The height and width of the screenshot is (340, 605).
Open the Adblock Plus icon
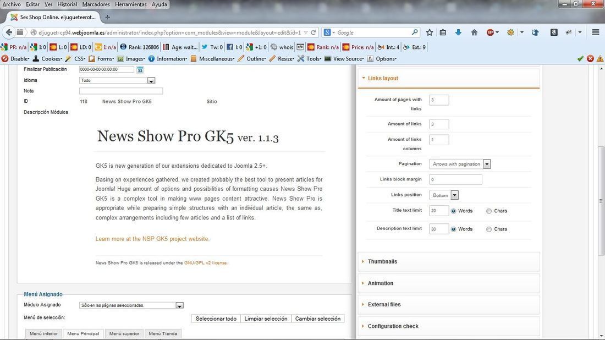(490, 32)
